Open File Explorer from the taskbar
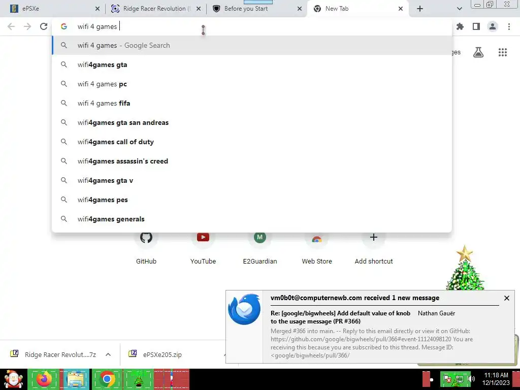The width and height of the screenshot is (520, 390). point(75,379)
